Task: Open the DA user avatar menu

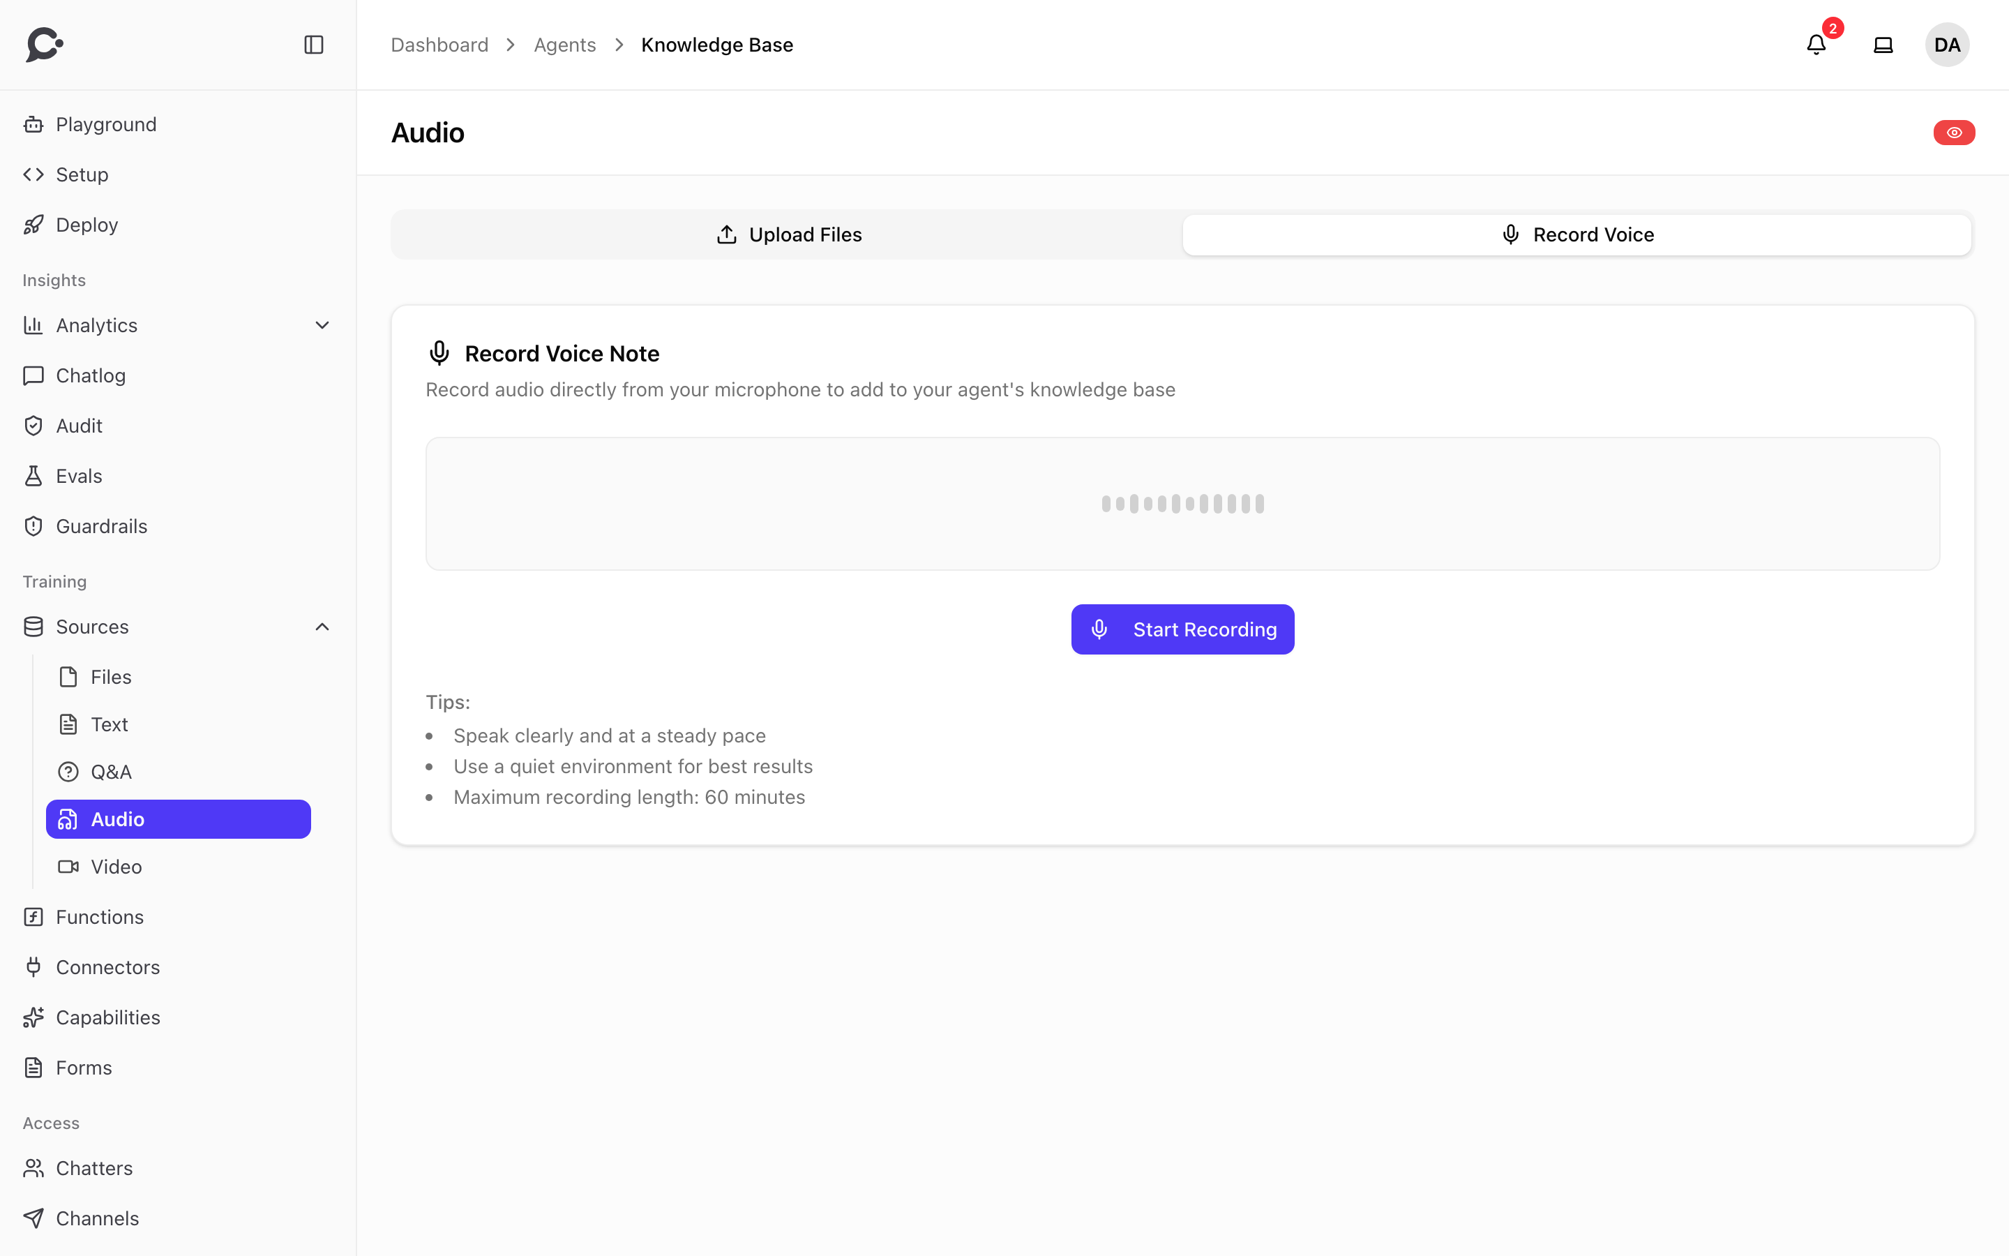Action: [1947, 45]
